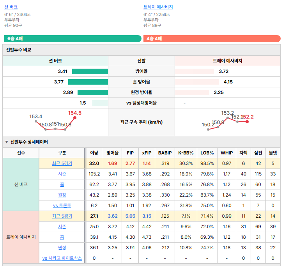This screenshot has height=266, width=283.
Task: Click the 152.2 red velocity chart point
Action: (x=247, y=122)
